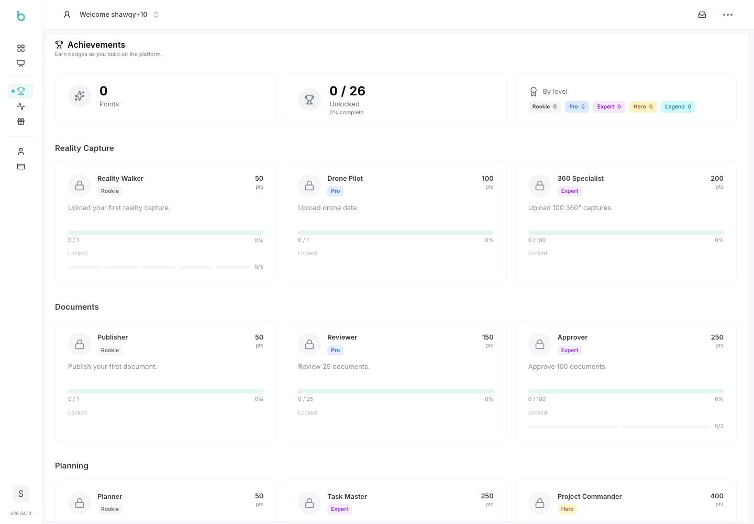The image size is (754, 524).
Task: Click the Drone Pilot lock icon
Action: click(x=309, y=185)
